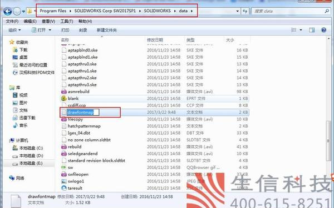Click the 打印 toolbar button
This screenshot has width=334, height=208.
[x=65, y=30]
